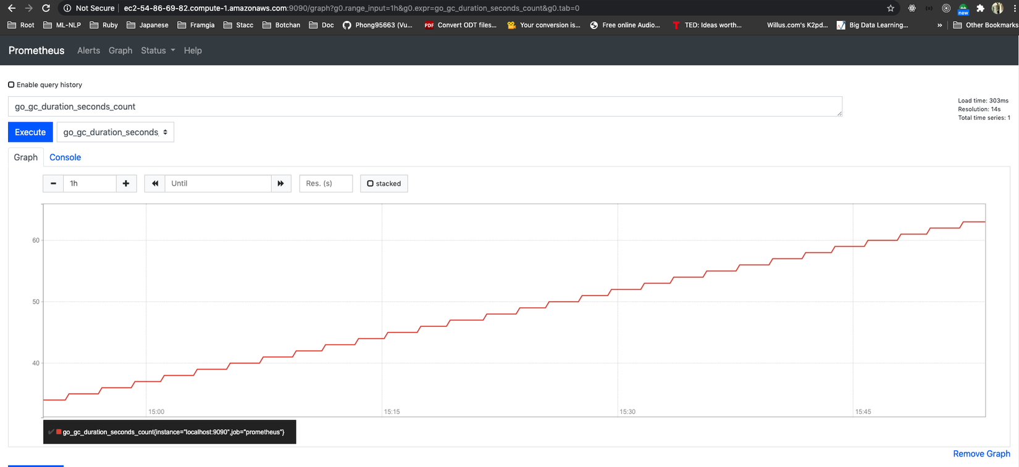Click the red series color swatch in legend

(x=59, y=432)
